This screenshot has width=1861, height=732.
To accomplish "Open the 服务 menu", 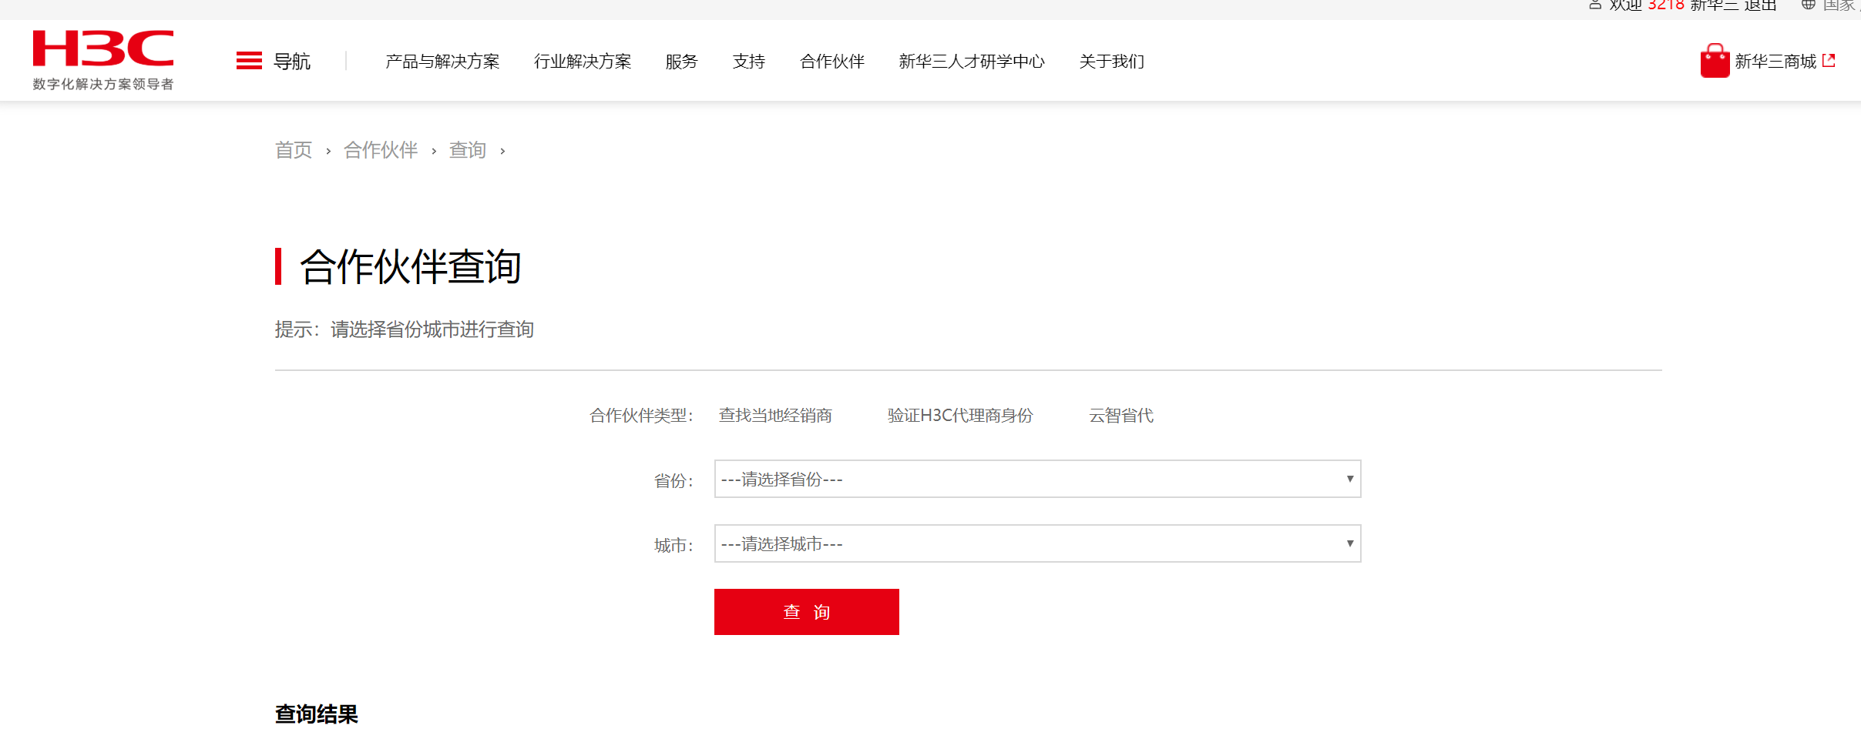I will (x=681, y=62).
